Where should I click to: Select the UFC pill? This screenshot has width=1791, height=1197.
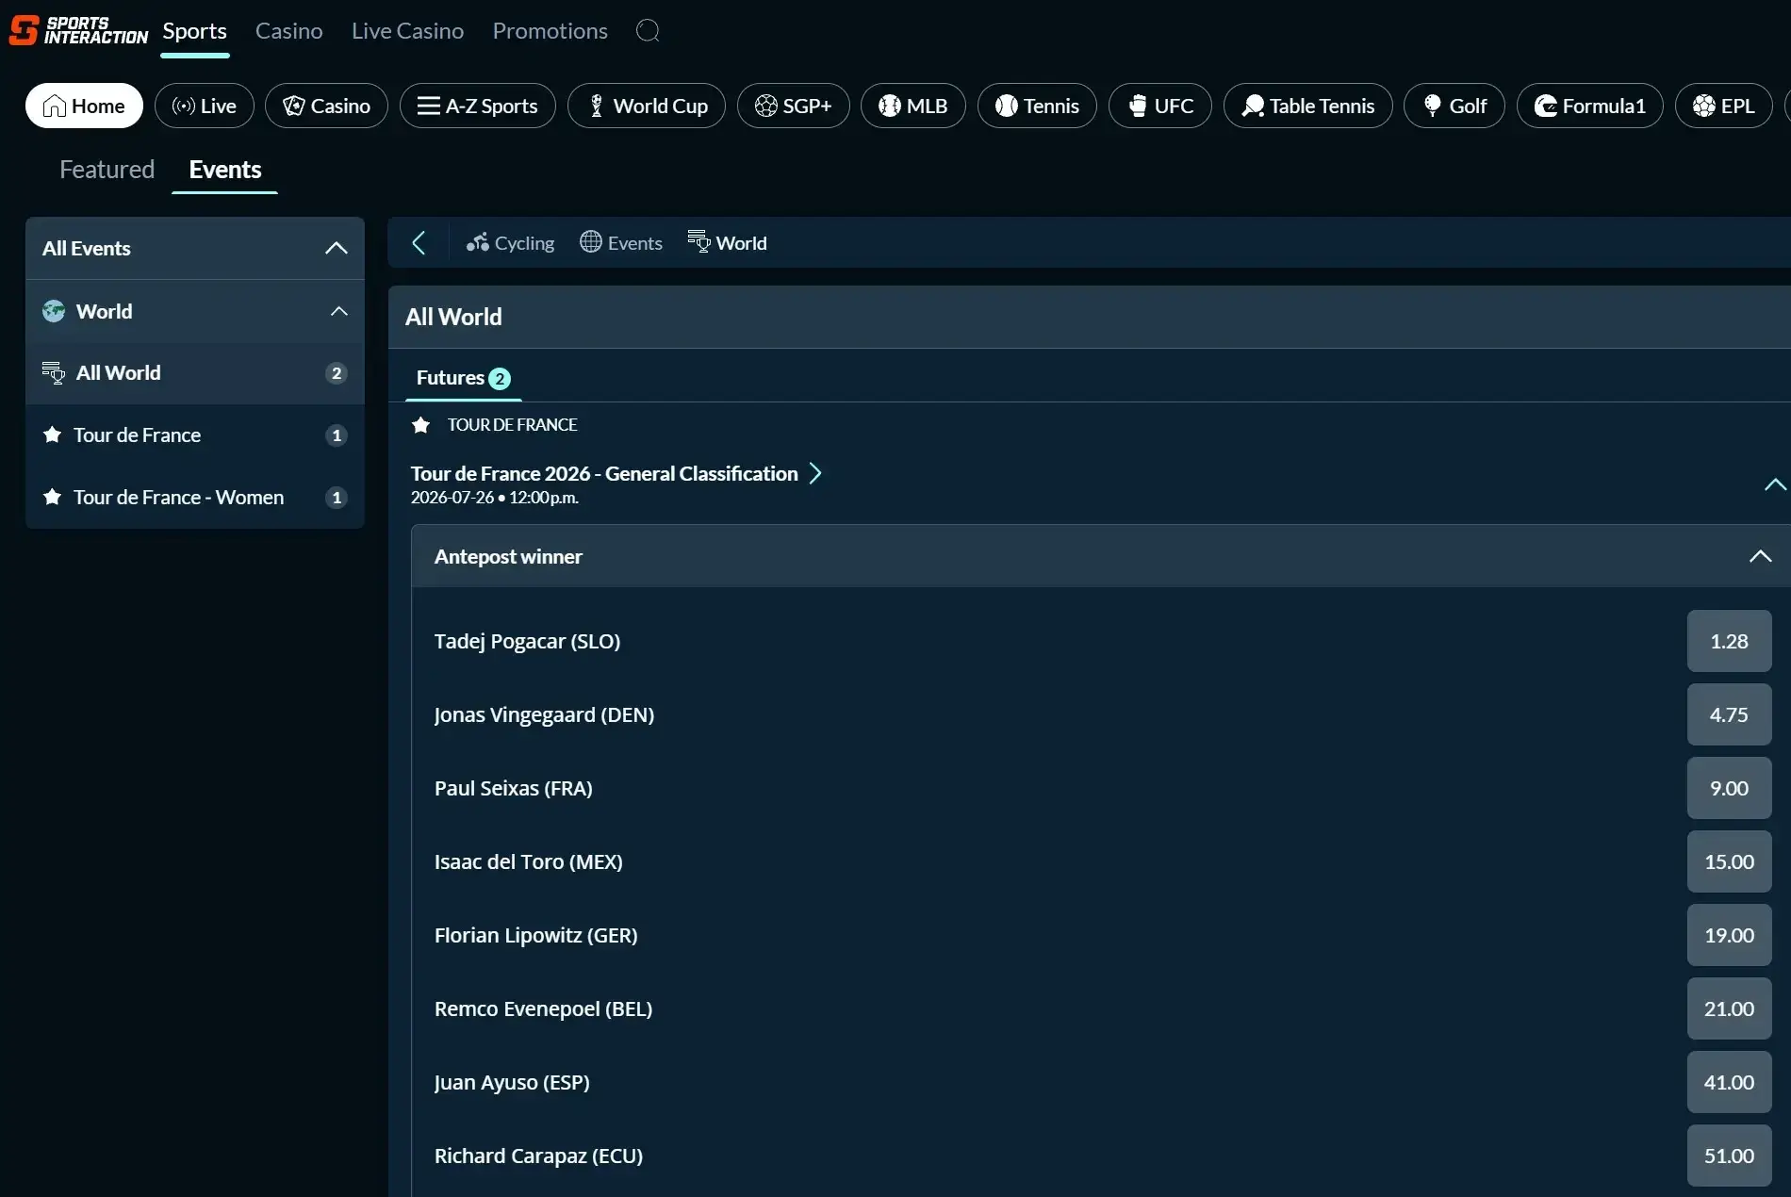tap(1160, 106)
